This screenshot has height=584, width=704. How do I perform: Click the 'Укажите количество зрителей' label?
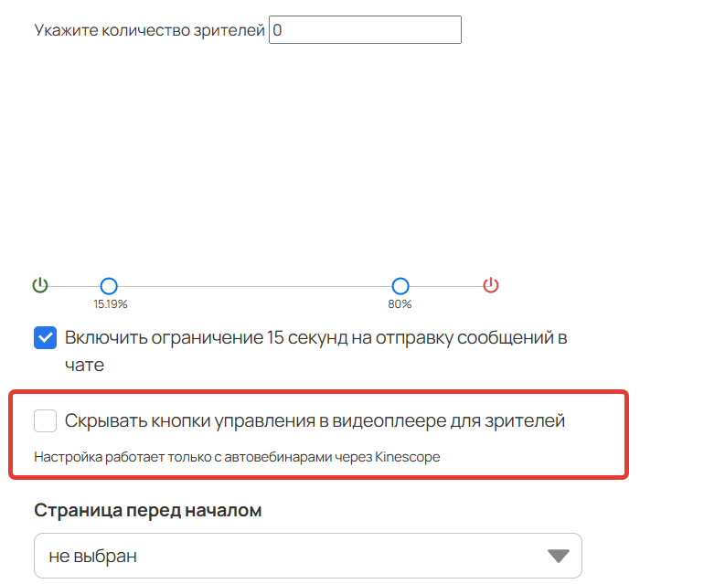(150, 30)
